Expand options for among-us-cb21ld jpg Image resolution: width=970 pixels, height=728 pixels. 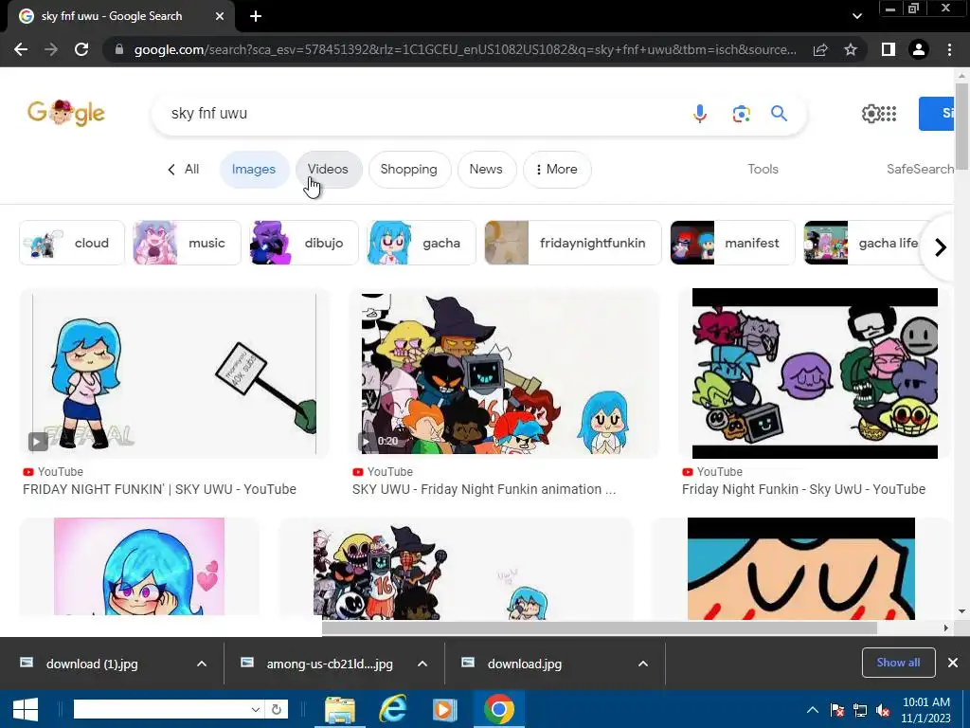pos(422,664)
